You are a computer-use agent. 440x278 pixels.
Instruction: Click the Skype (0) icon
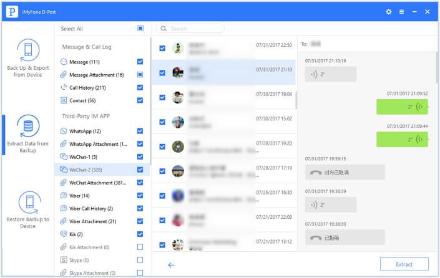(x=64, y=260)
